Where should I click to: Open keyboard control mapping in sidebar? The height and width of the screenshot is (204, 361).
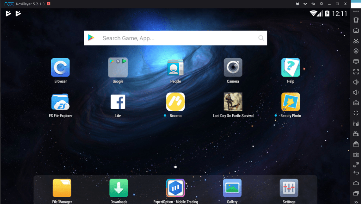[356, 30]
